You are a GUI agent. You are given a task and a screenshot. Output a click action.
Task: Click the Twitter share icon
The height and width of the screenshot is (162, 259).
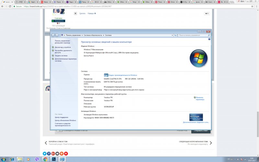(45, 153)
